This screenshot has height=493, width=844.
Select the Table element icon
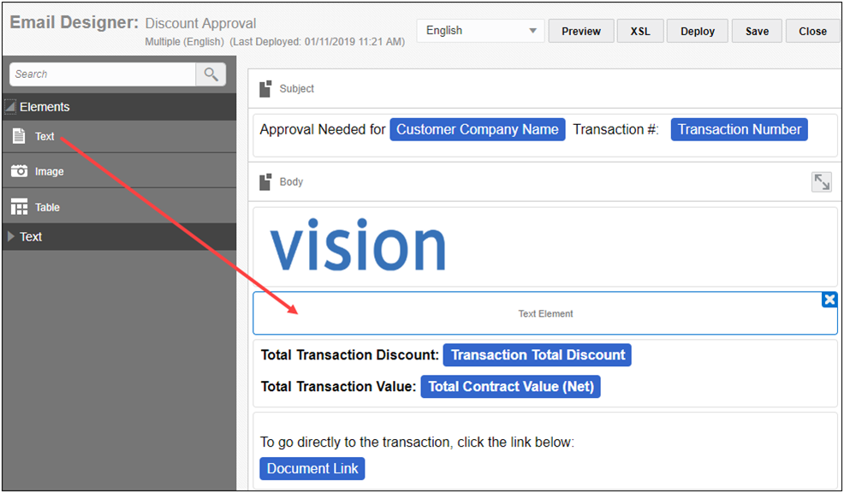(19, 206)
